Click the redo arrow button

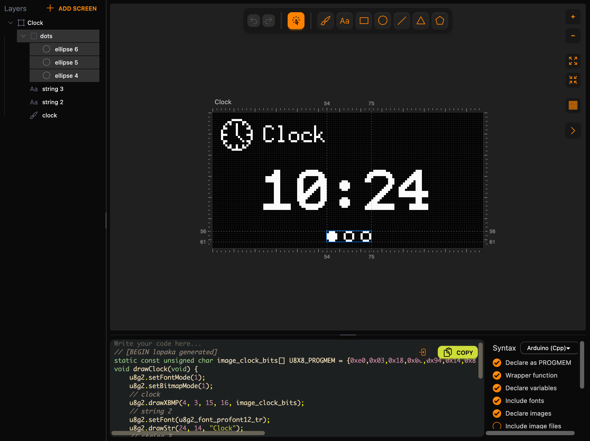(269, 21)
